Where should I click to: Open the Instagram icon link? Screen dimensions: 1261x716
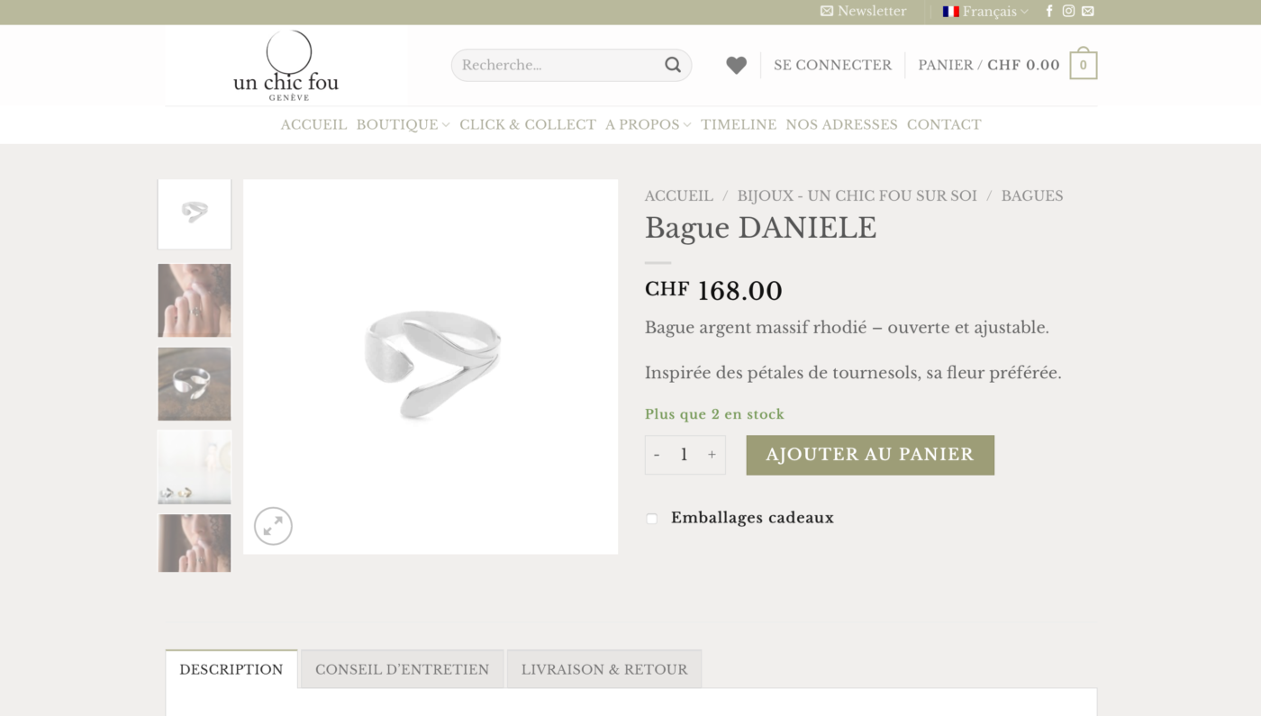[1068, 12]
